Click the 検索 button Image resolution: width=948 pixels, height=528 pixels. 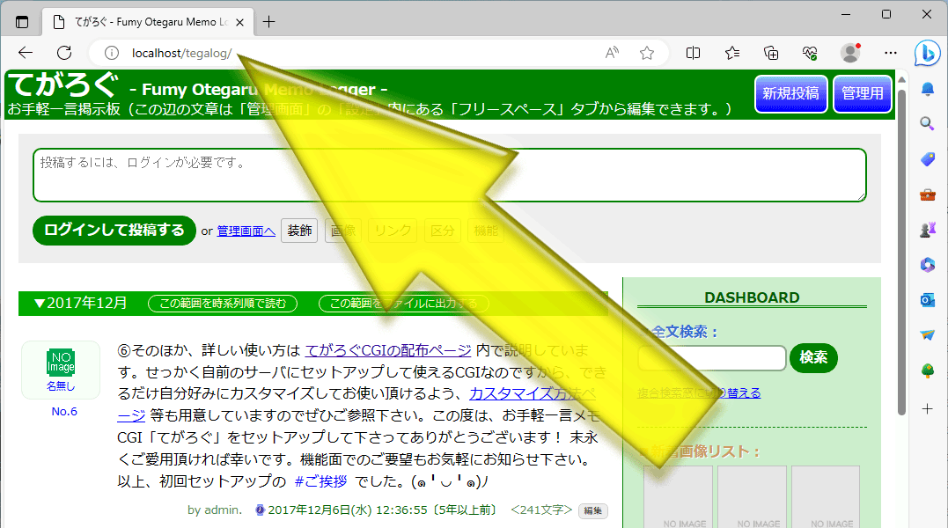pyautogui.click(x=813, y=357)
